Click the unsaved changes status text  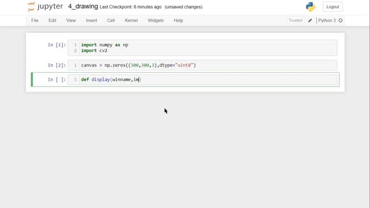184,7
